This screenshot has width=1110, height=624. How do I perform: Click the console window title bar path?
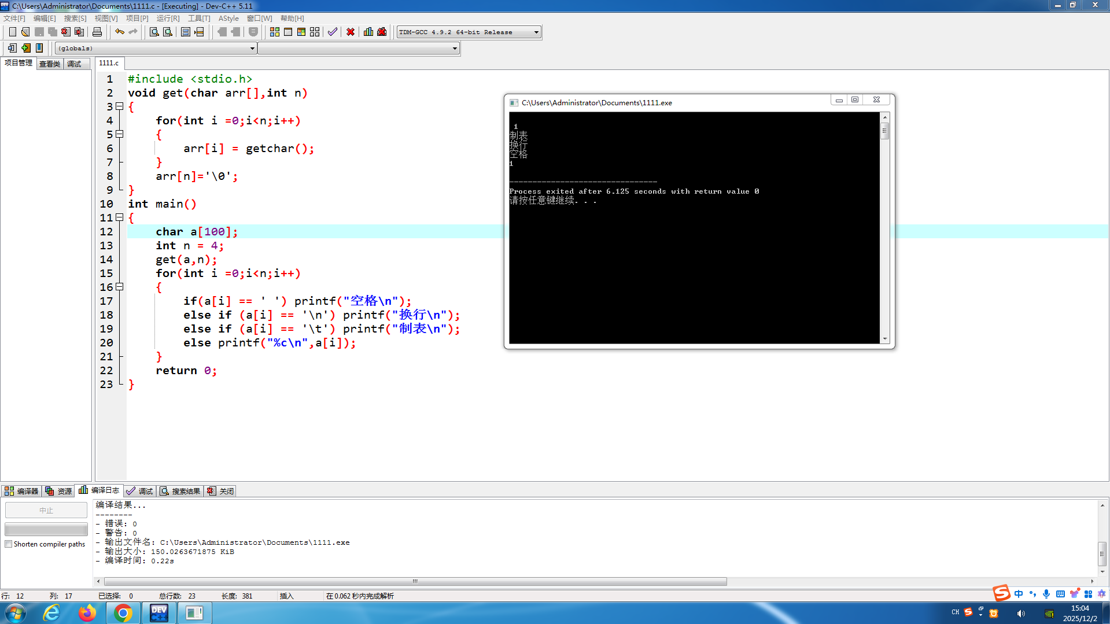[x=597, y=103]
